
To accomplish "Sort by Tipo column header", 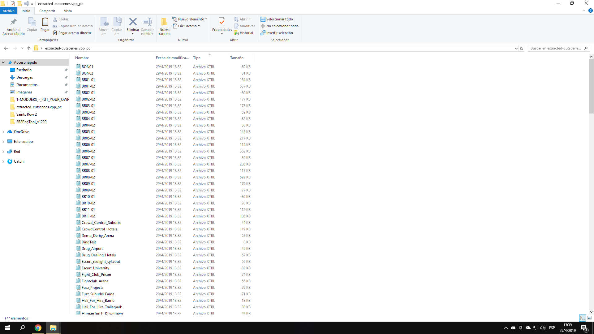I will (x=209, y=58).
